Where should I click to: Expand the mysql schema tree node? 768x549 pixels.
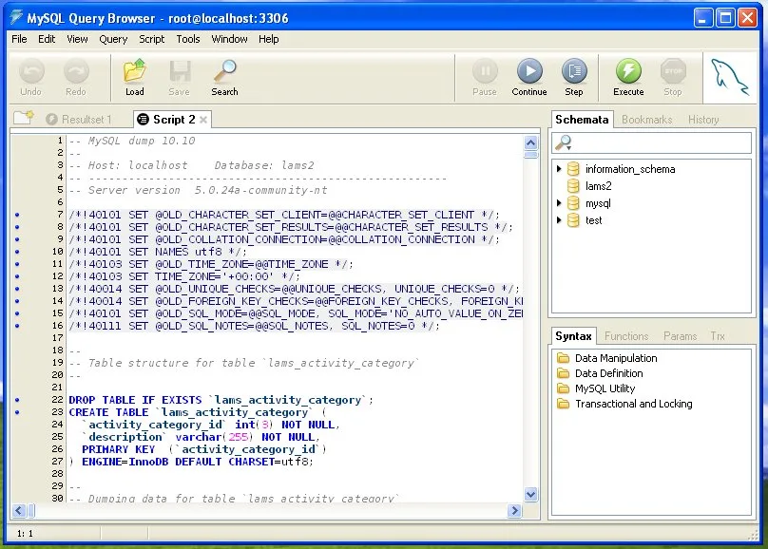[559, 203]
